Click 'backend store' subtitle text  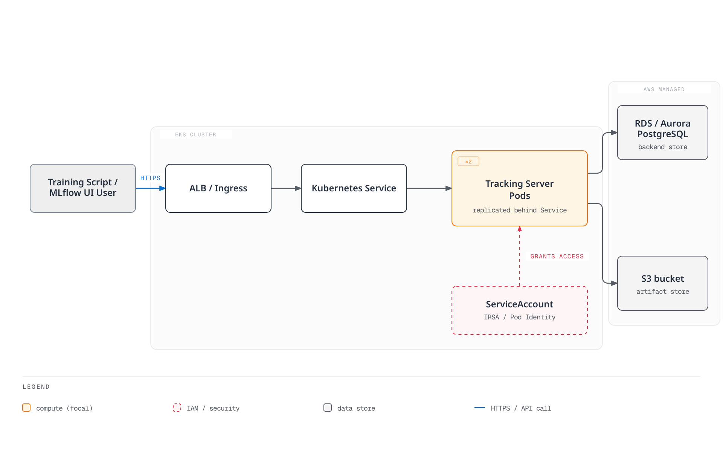(x=663, y=147)
